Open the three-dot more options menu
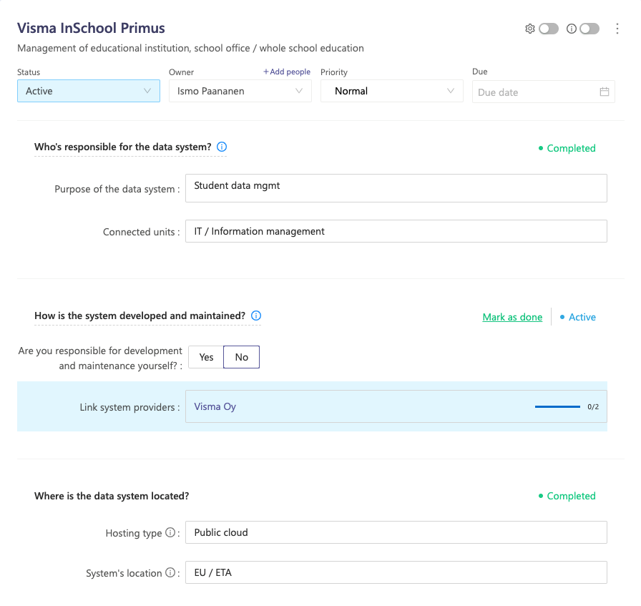The height and width of the screenshot is (606, 641). [617, 29]
